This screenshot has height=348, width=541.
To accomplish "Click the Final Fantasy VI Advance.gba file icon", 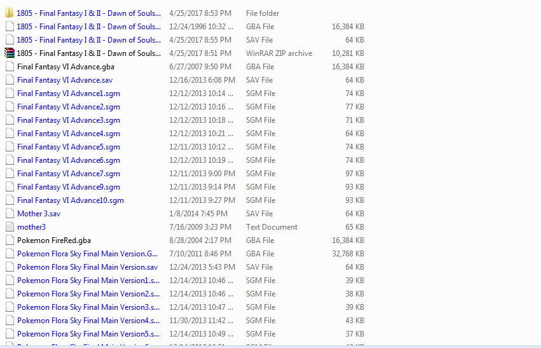I will click(10, 67).
